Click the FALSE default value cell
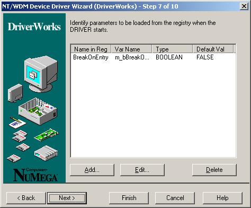The width and height of the screenshot is (251, 208). (205, 57)
